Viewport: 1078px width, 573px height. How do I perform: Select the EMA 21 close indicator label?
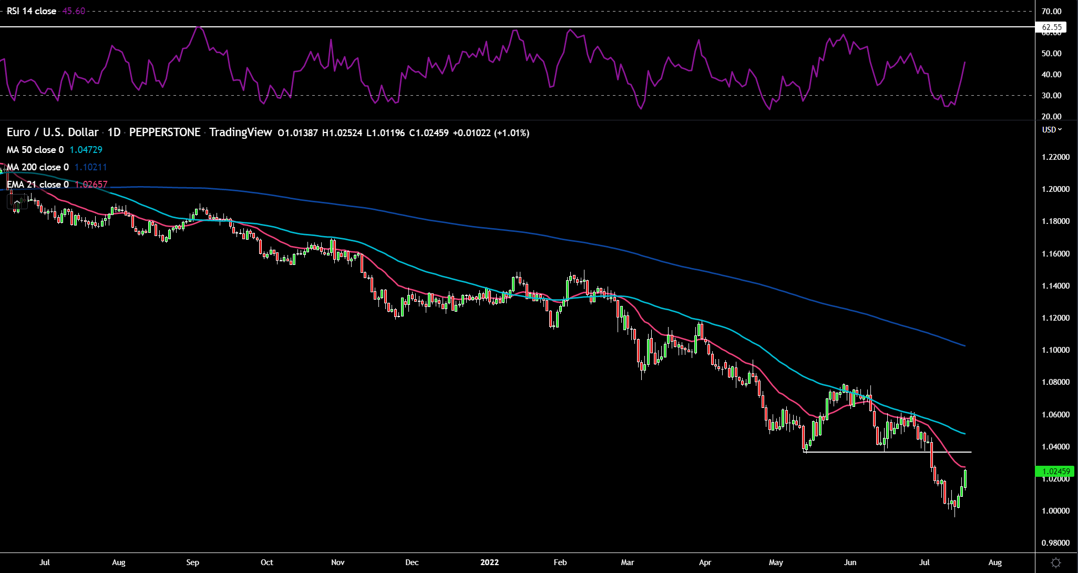tap(37, 185)
